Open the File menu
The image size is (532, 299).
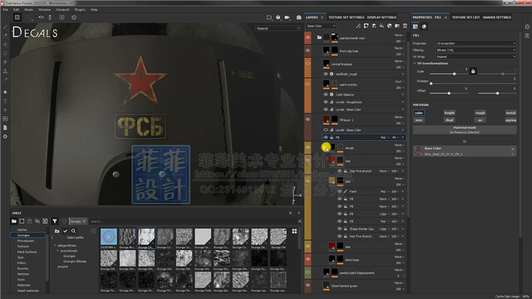tap(6, 10)
